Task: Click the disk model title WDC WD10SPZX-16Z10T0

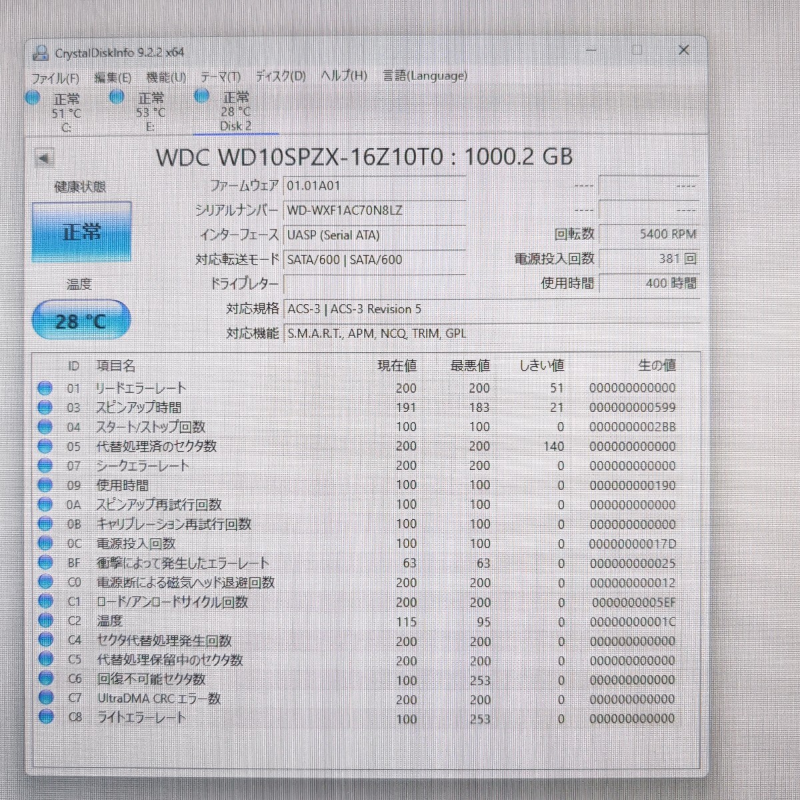Action: [299, 157]
